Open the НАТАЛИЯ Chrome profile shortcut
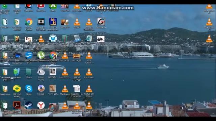The height and width of the screenshot is (121, 216). [53, 55]
